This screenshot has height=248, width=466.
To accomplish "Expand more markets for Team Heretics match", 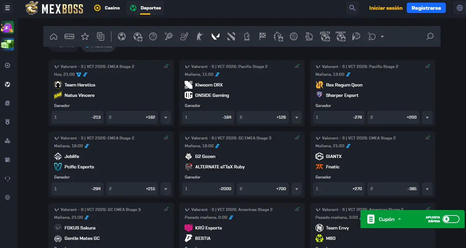I will [166, 117].
